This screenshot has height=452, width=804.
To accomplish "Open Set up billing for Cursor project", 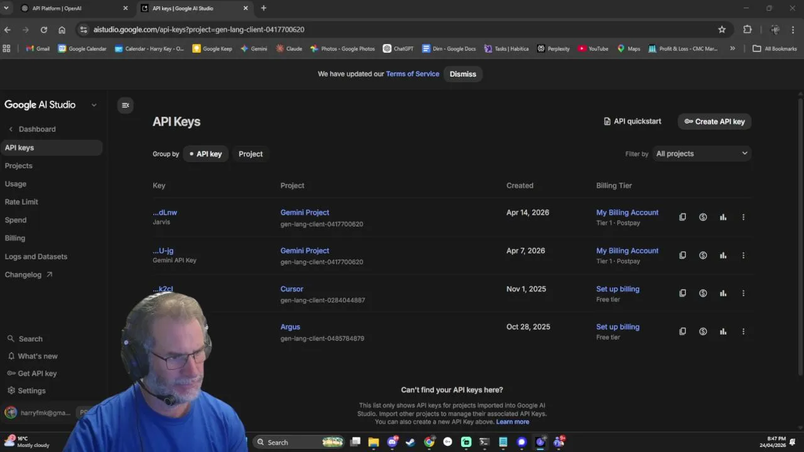I will coord(617,289).
